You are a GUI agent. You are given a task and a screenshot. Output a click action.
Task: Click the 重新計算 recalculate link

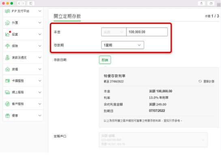[209, 82]
